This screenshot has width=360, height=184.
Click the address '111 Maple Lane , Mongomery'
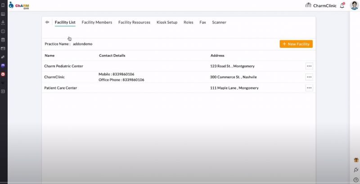tap(234, 88)
